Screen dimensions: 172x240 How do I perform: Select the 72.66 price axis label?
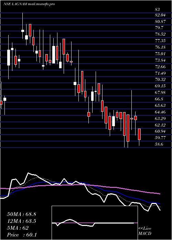(x=160, y=67)
